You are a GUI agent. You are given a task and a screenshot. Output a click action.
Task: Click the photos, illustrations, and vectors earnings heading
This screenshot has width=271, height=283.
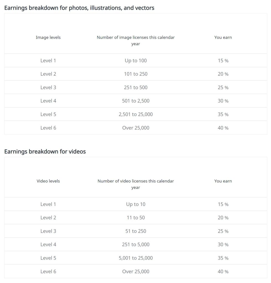[x=79, y=8]
